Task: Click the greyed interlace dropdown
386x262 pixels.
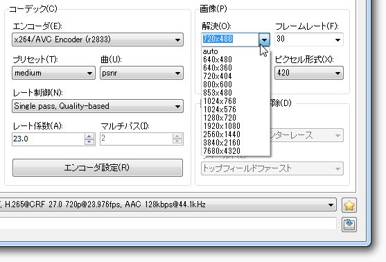Action: click(307, 135)
